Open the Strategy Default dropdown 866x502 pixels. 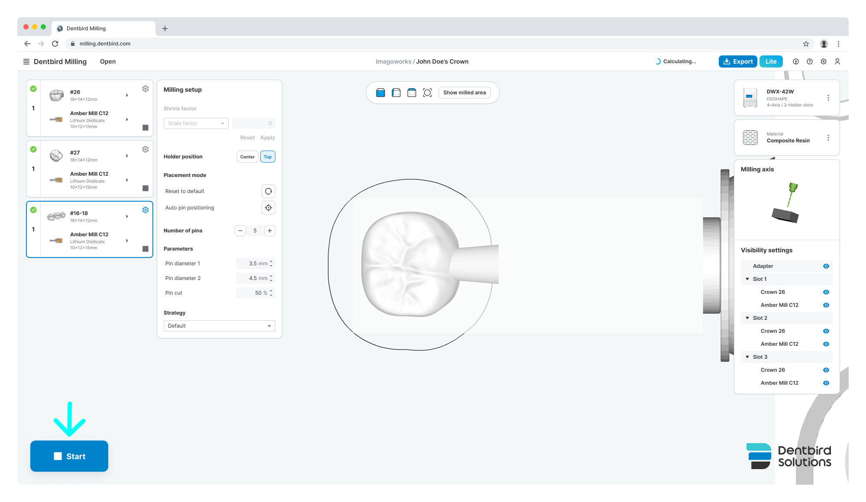pos(219,326)
